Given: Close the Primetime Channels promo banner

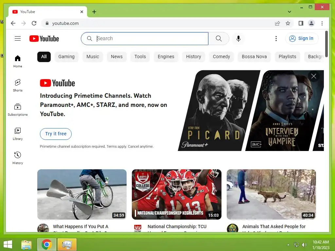Looking at the screenshot, I should pos(314,76).
